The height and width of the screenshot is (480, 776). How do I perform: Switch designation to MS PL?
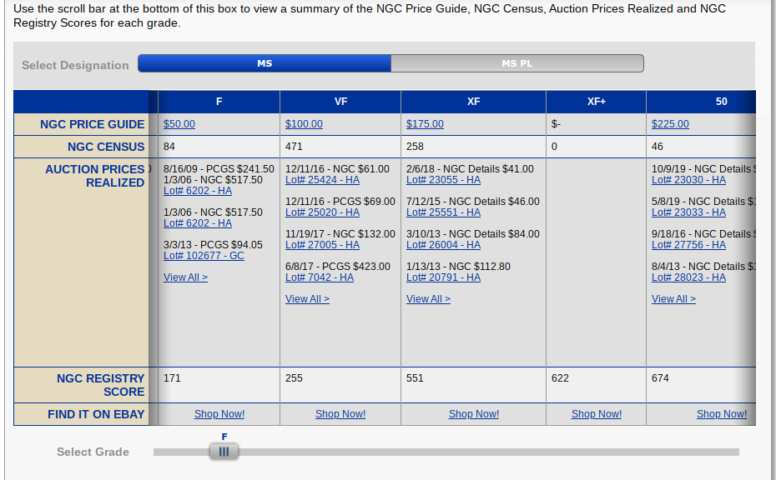(x=516, y=63)
